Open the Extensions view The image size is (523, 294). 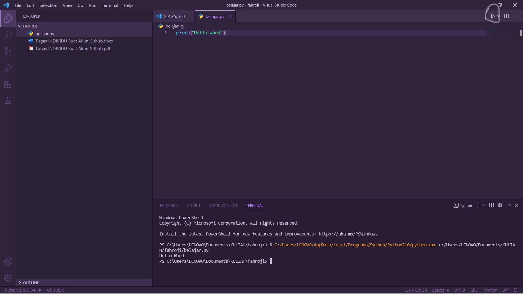[x=8, y=84]
